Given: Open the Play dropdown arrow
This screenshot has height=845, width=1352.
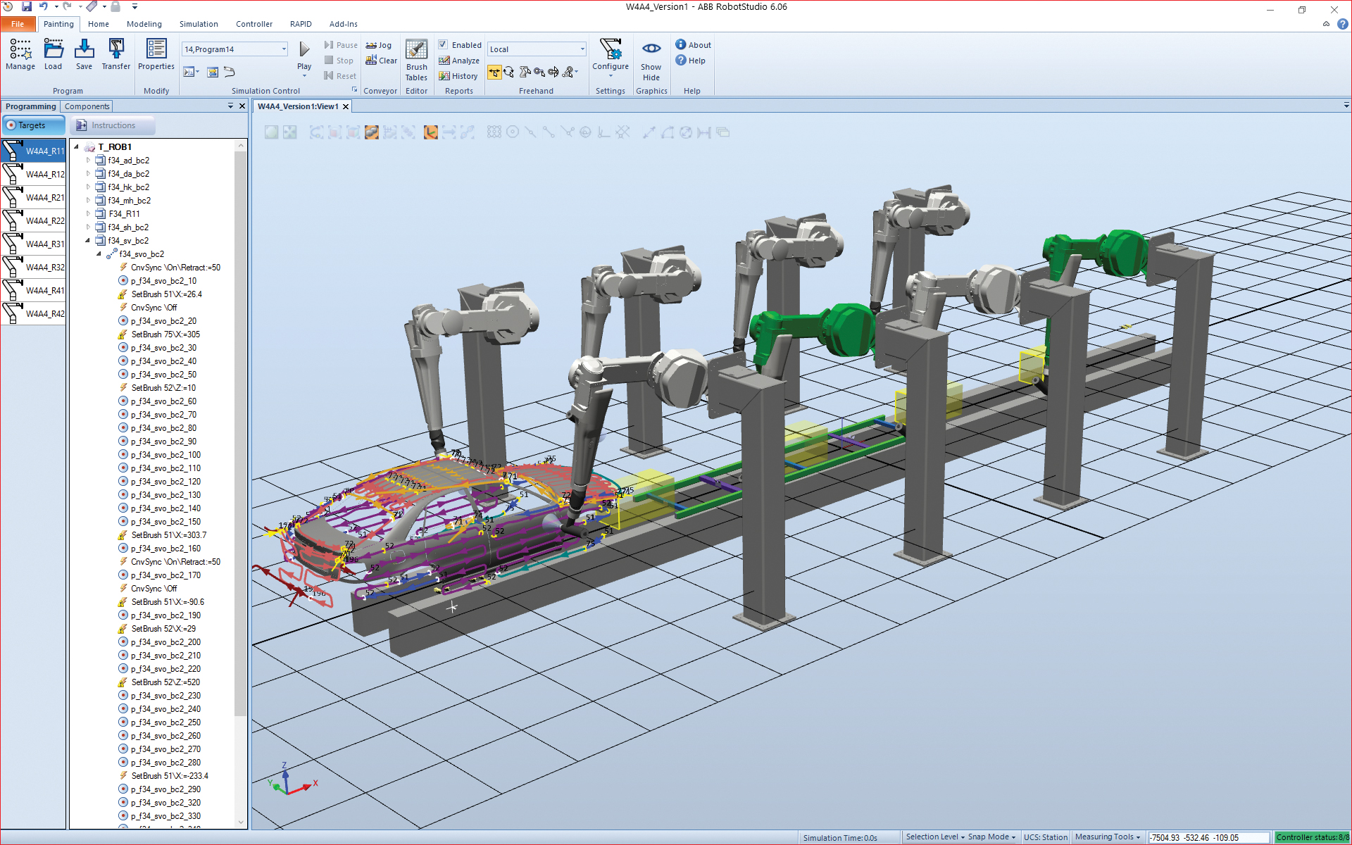Looking at the screenshot, I should point(304,75).
